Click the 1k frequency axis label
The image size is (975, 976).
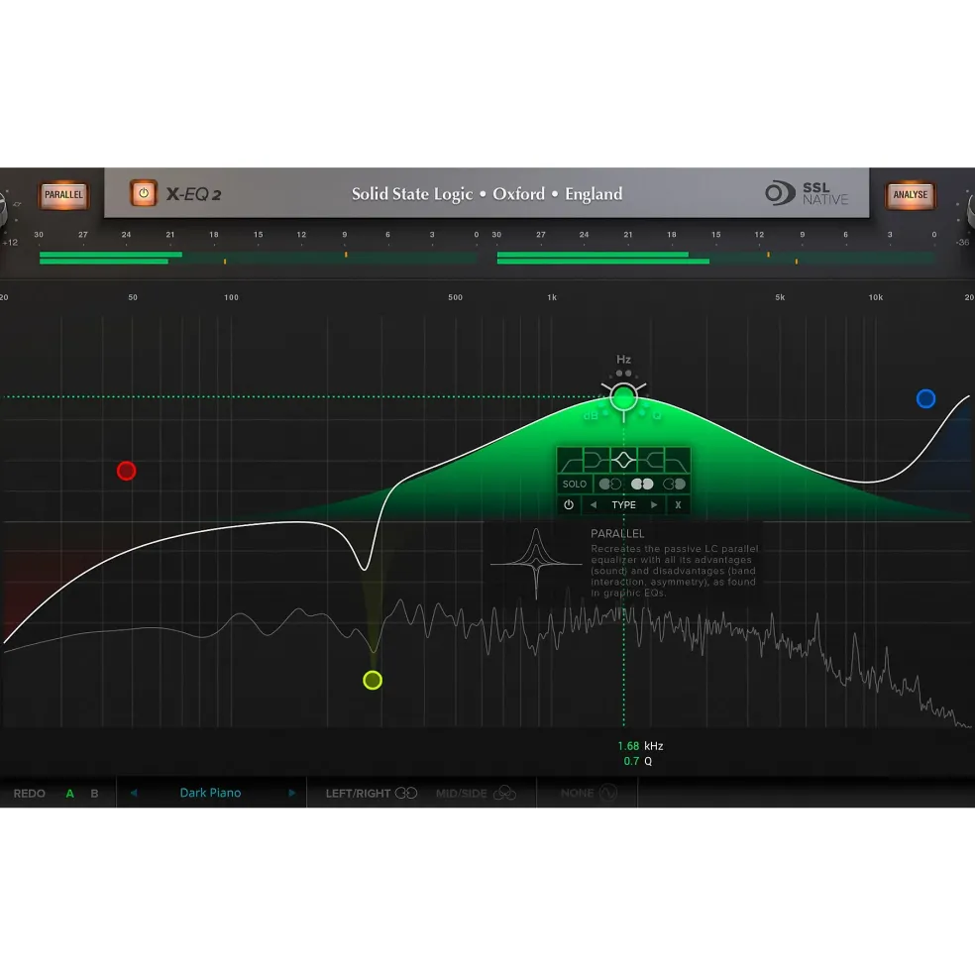click(x=552, y=297)
